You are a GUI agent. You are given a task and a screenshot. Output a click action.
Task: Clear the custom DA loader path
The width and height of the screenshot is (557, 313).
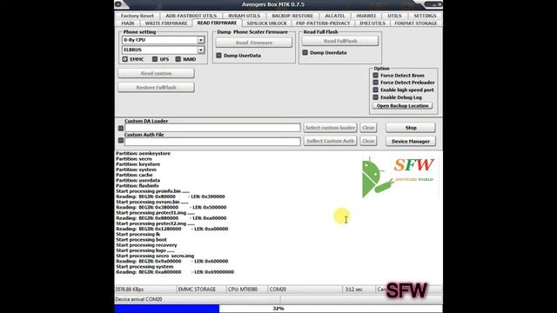(x=368, y=128)
